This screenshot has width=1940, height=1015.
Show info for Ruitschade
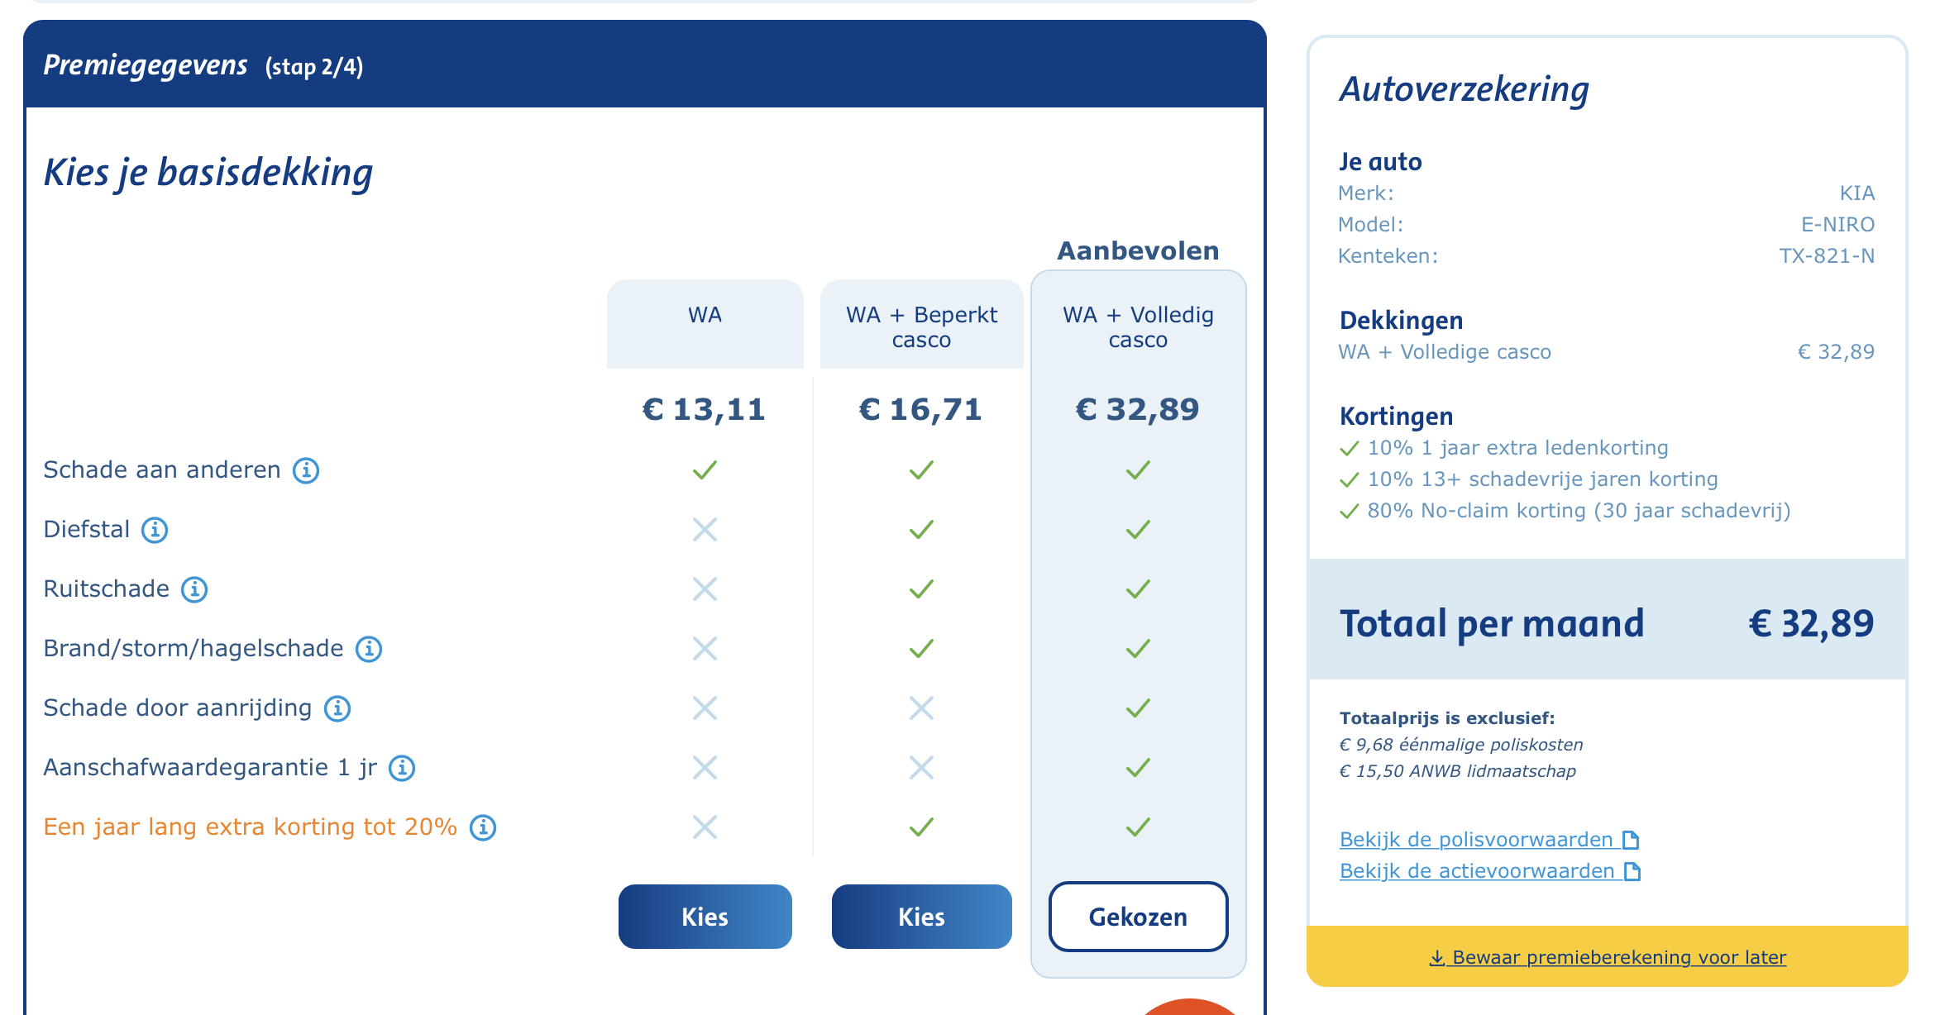(x=194, y=589)
